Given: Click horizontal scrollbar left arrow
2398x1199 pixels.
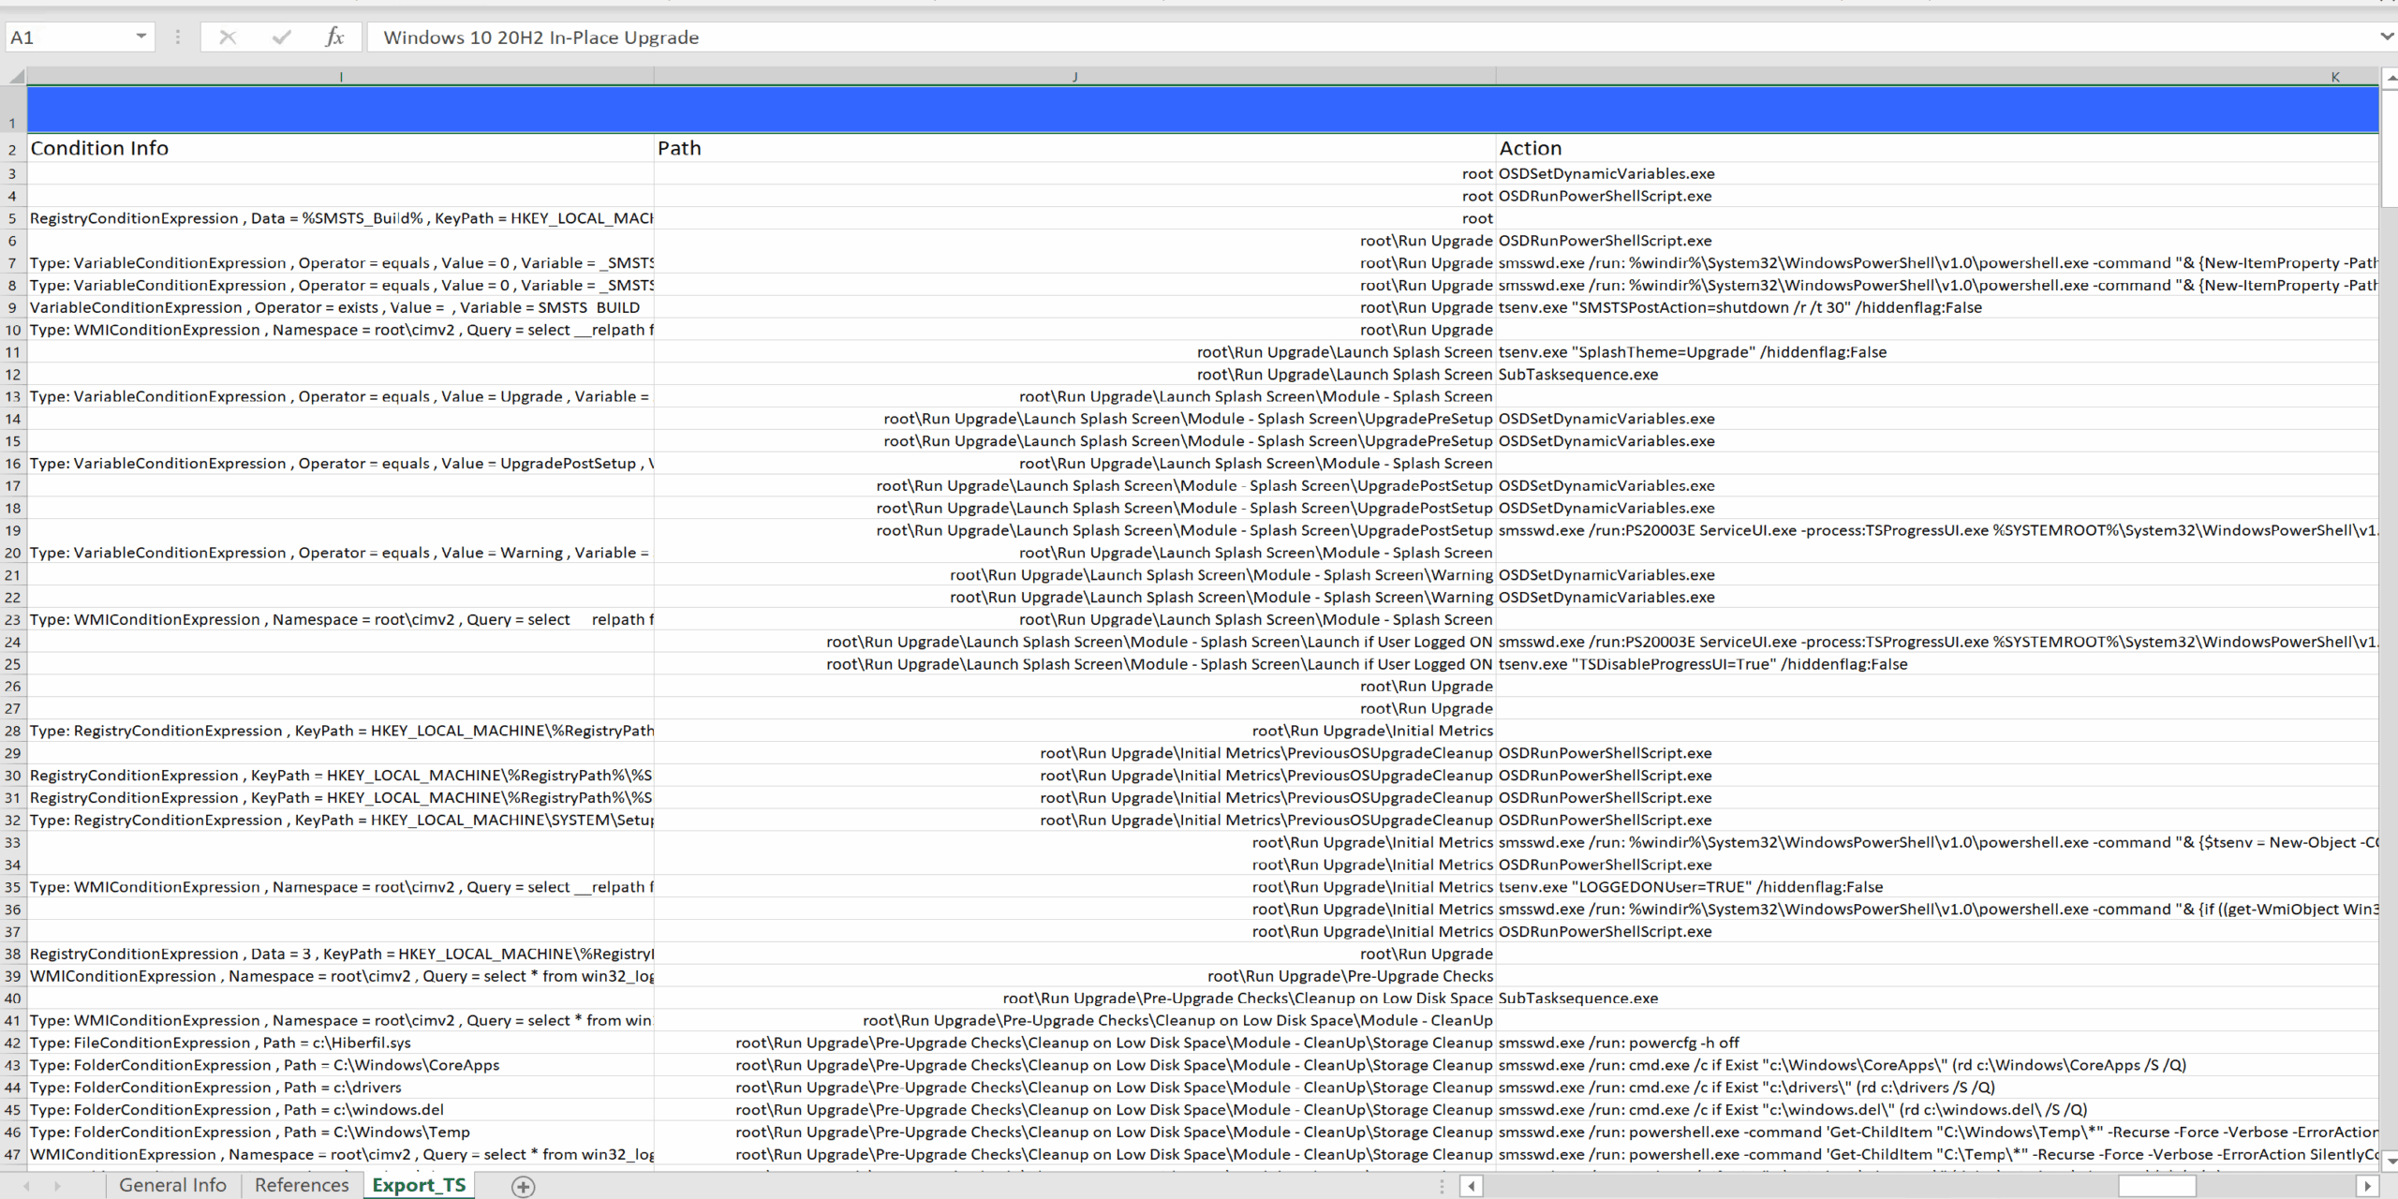Looking at the screenshot, I should [1472, 1186].
